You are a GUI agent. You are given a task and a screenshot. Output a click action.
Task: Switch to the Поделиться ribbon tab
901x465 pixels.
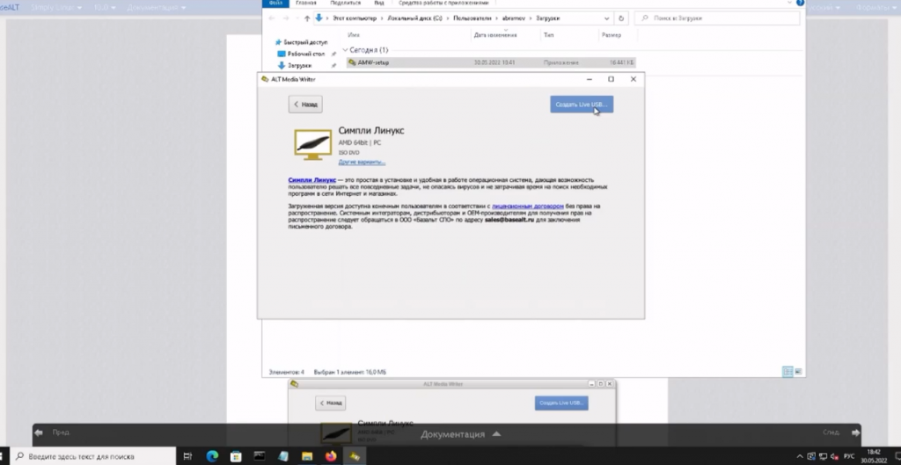click(x=345, y=4)
